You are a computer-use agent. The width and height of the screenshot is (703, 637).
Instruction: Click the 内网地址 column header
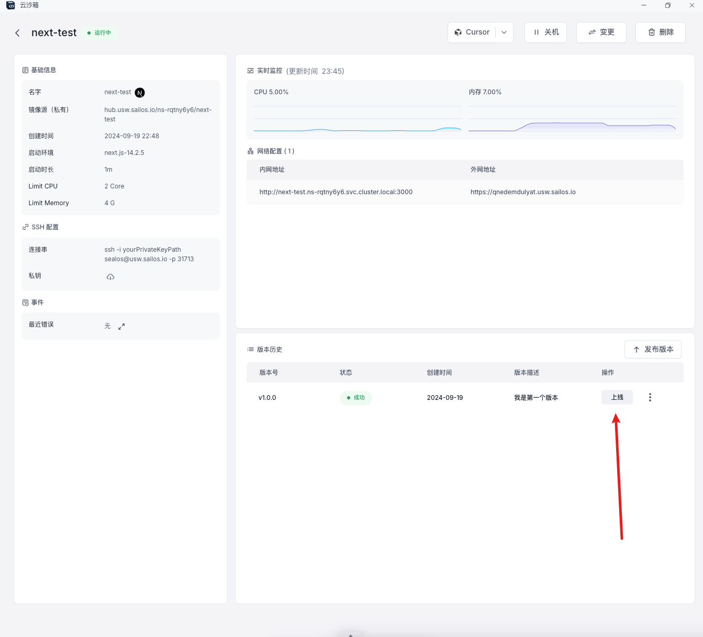(272, 170)
